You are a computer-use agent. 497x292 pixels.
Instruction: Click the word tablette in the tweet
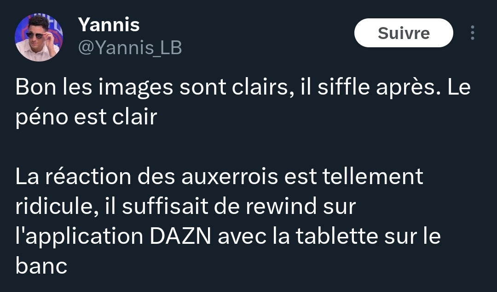[x=336, y=236]
